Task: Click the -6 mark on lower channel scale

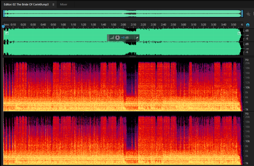Action: tap(247, 52)
